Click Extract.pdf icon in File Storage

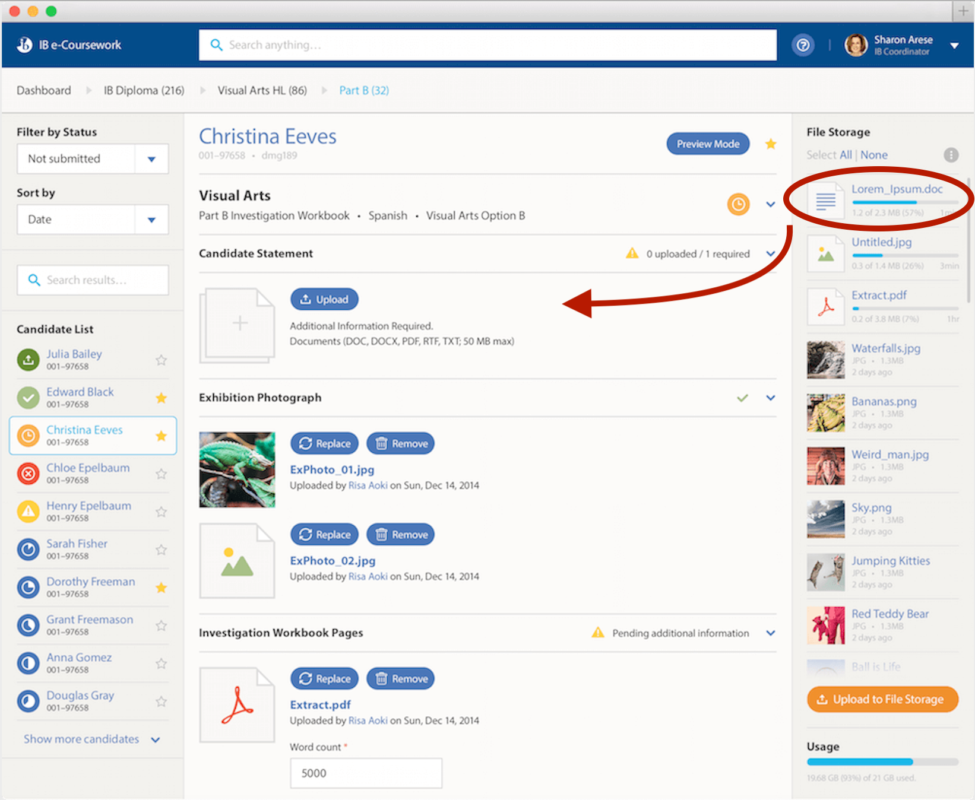pyautogui.click(x=825, y=307)
